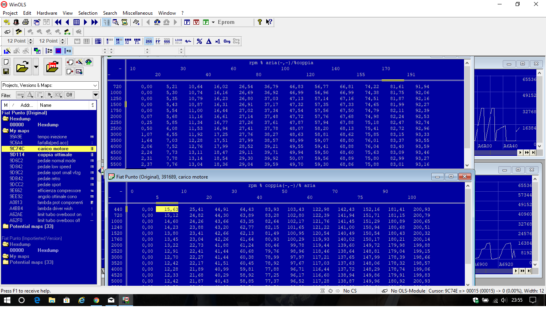Toggle 32 bit data width
Screen dimensions: 546x332
coord(128,41)
